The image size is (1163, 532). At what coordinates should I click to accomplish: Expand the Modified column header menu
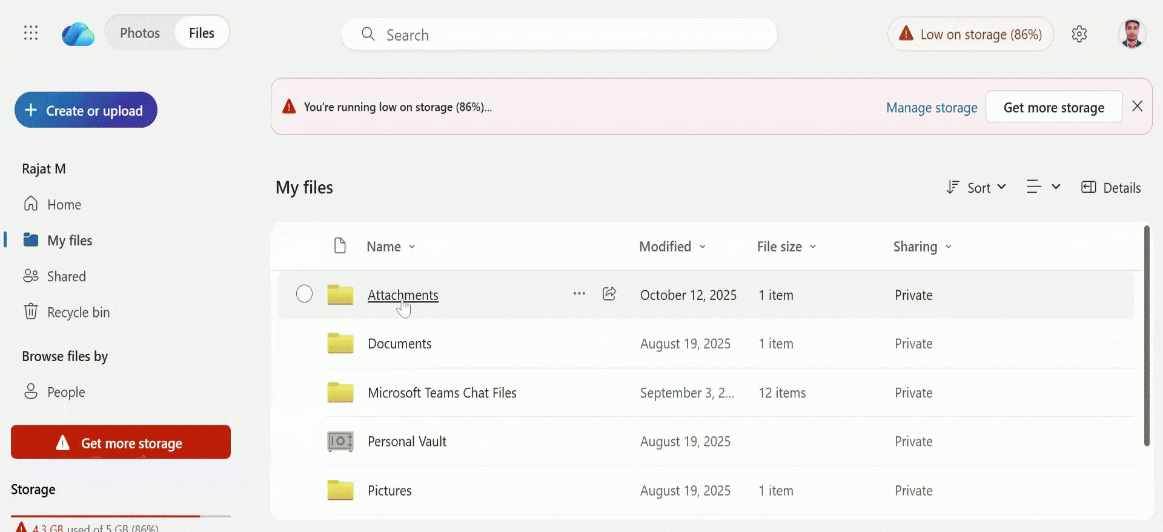[x=672, y=247]
